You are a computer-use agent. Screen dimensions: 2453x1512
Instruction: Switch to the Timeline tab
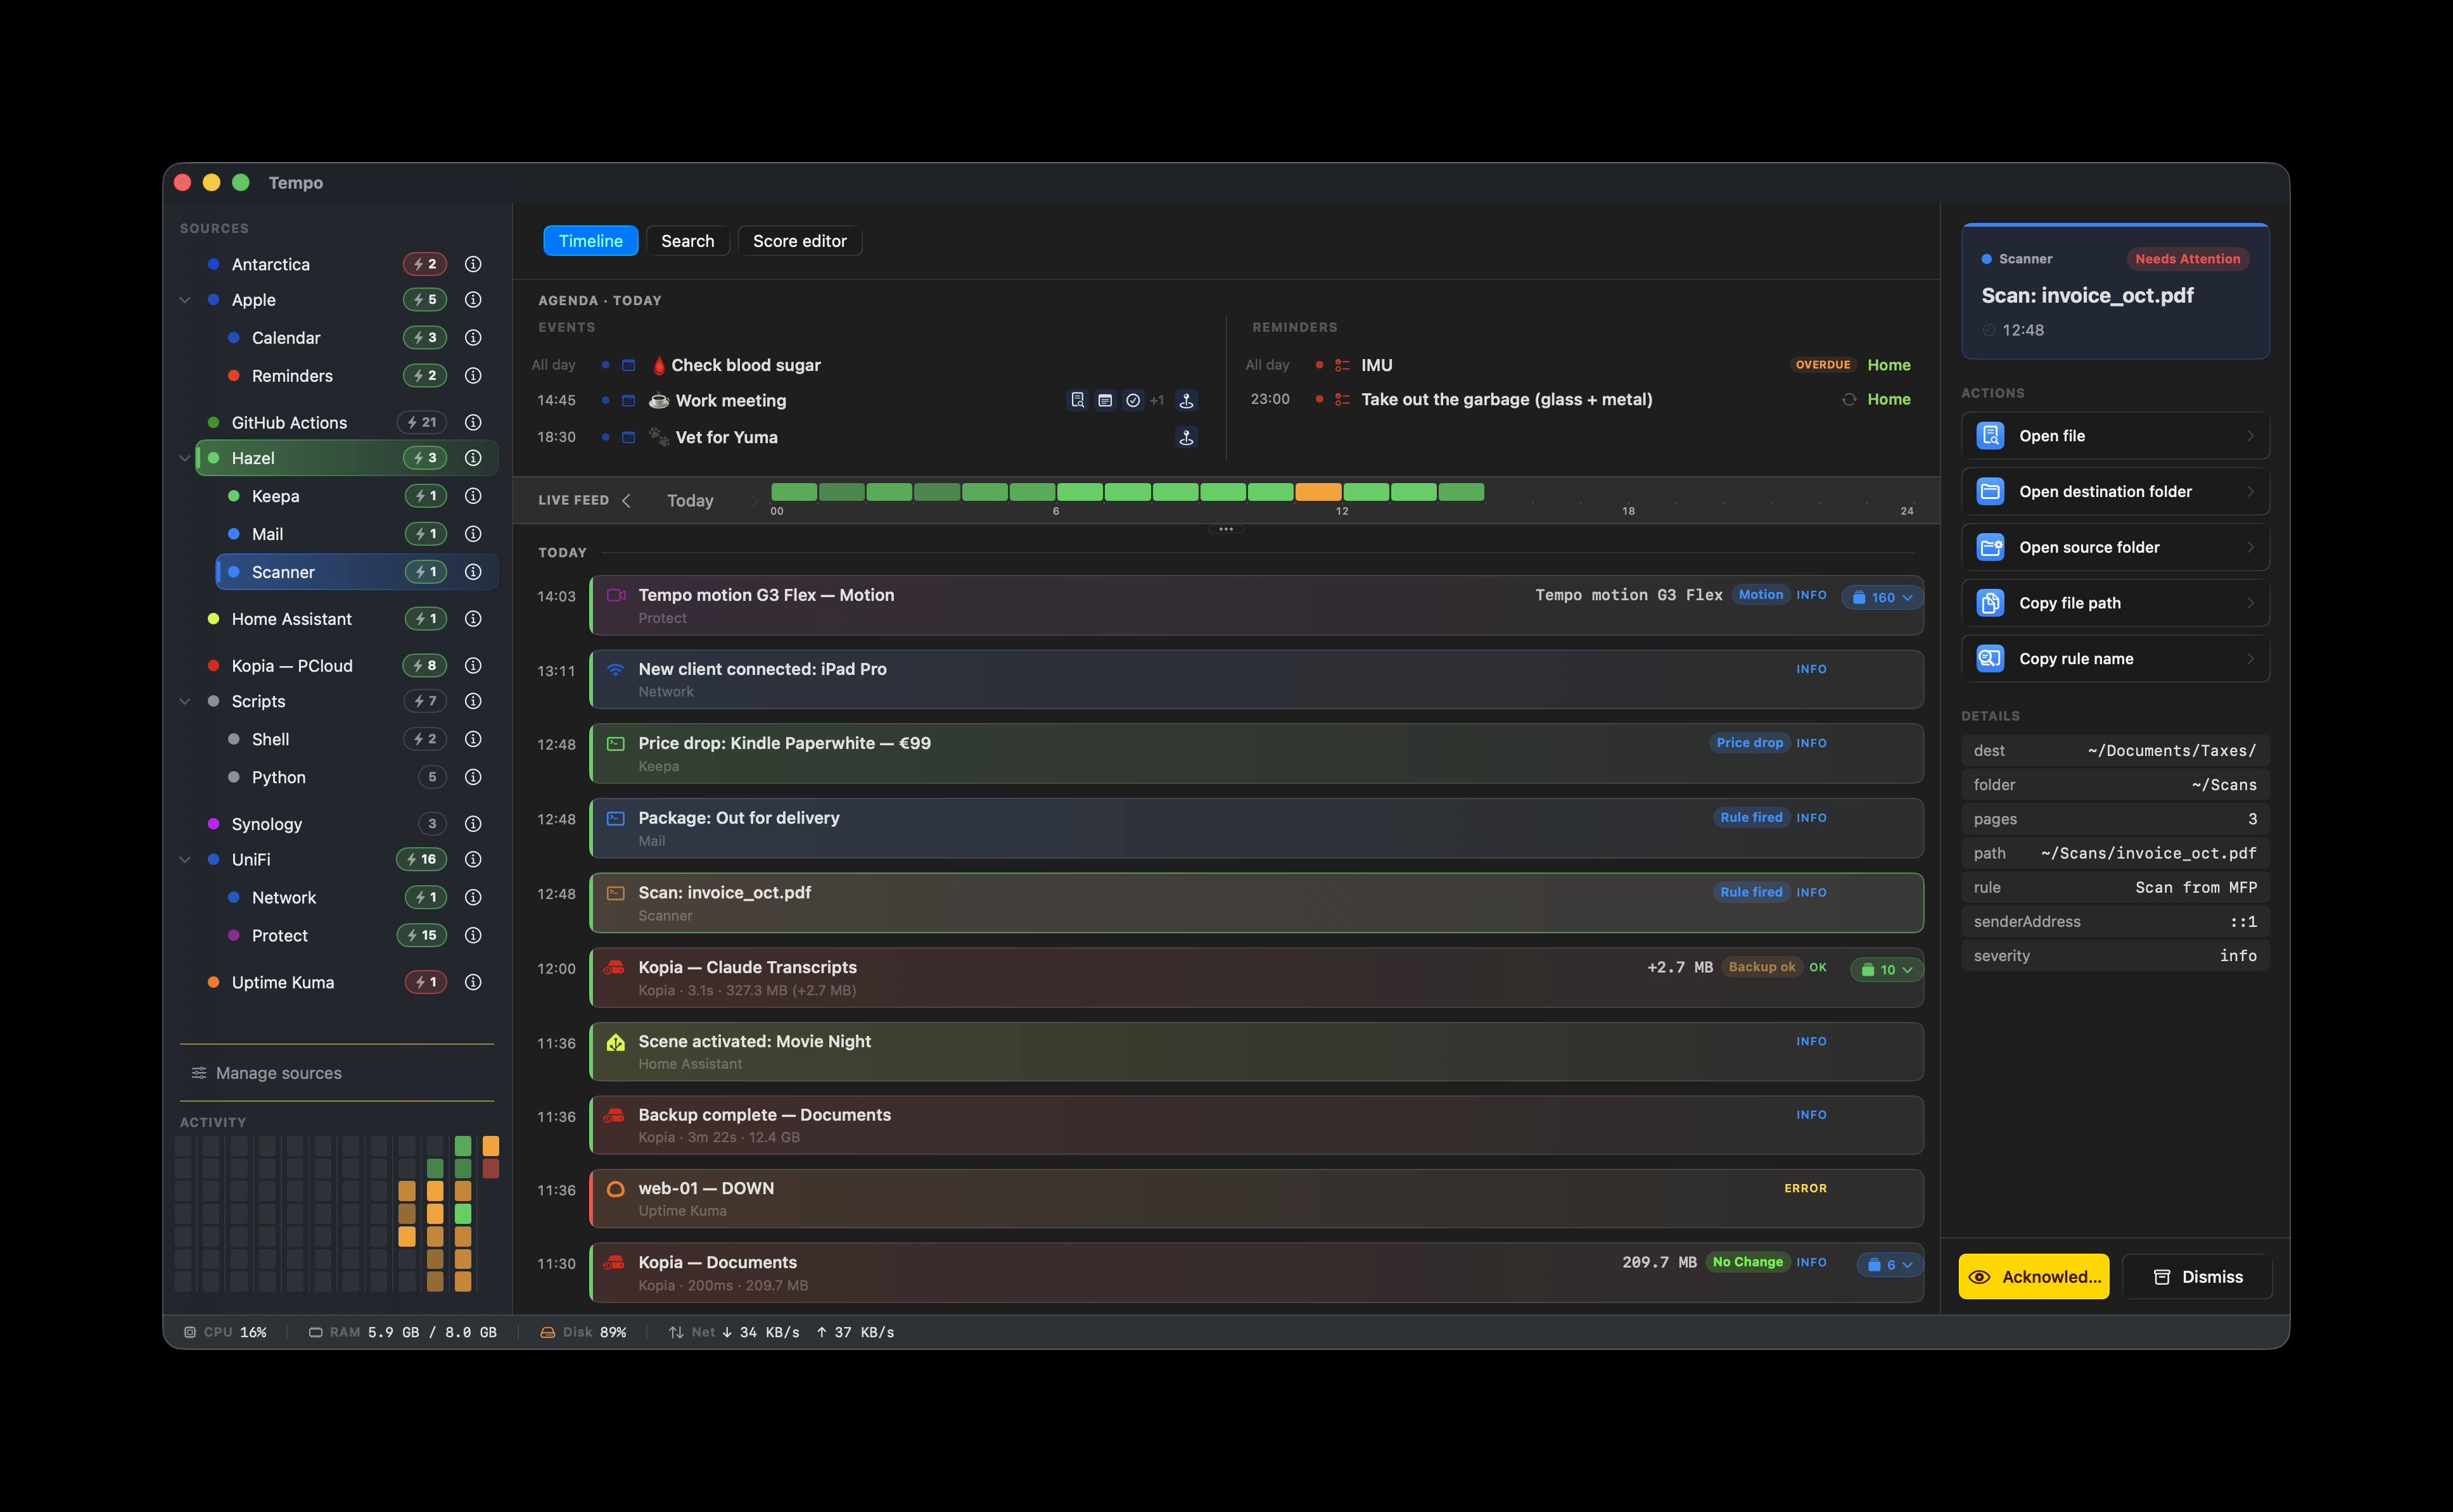(x=590, y=241)
